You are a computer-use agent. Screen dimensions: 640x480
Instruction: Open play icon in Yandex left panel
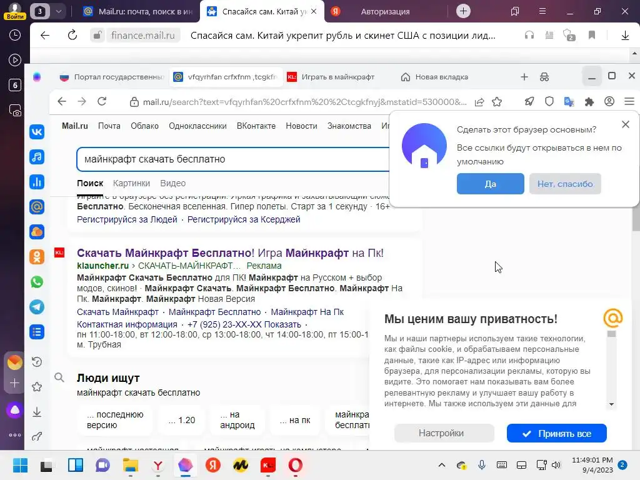coord(15,61)
